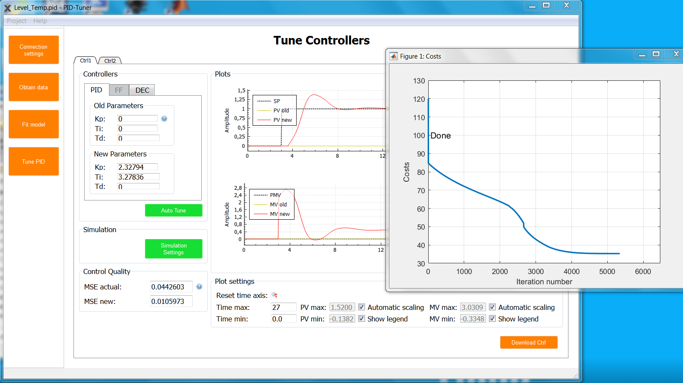The height and width of the screenshot is (383, 683).
Task: Click the MSE new value field
Action: click(x=171, y=301)
